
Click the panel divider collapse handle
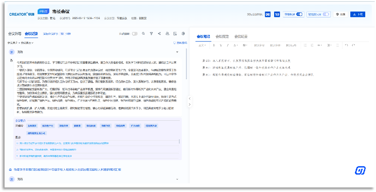click(189, 98)
